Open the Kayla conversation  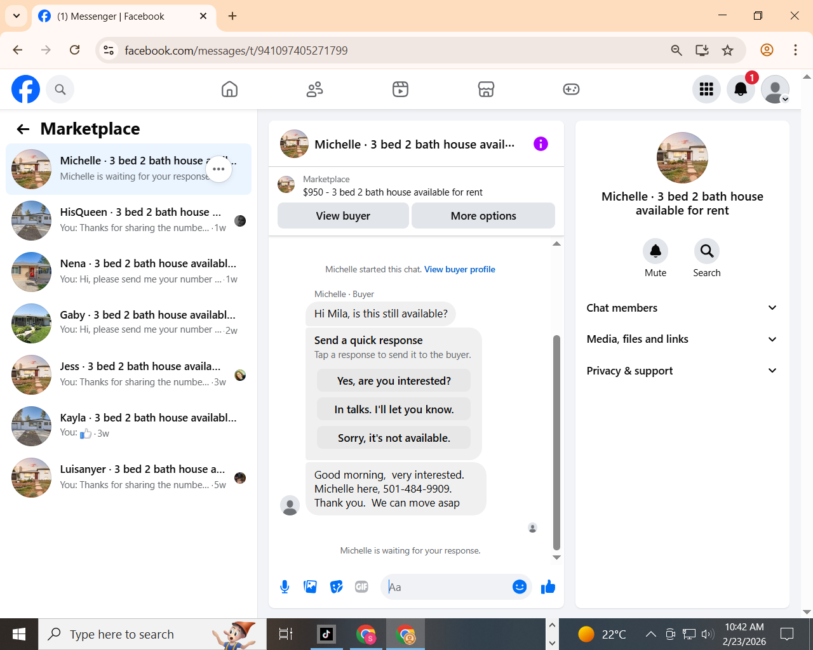click(128, 426)
